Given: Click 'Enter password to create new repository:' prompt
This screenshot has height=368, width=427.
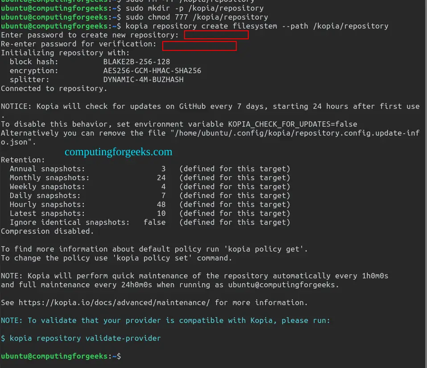Looking at the screenshot, I should tap(90, 35).
